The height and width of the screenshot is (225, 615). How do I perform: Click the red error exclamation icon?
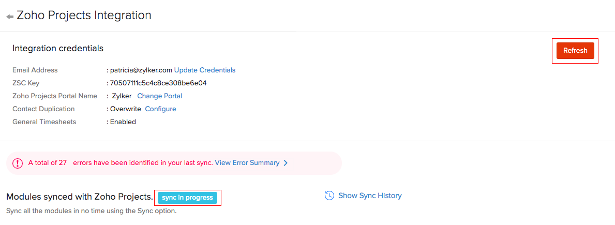tap(18, 163)
